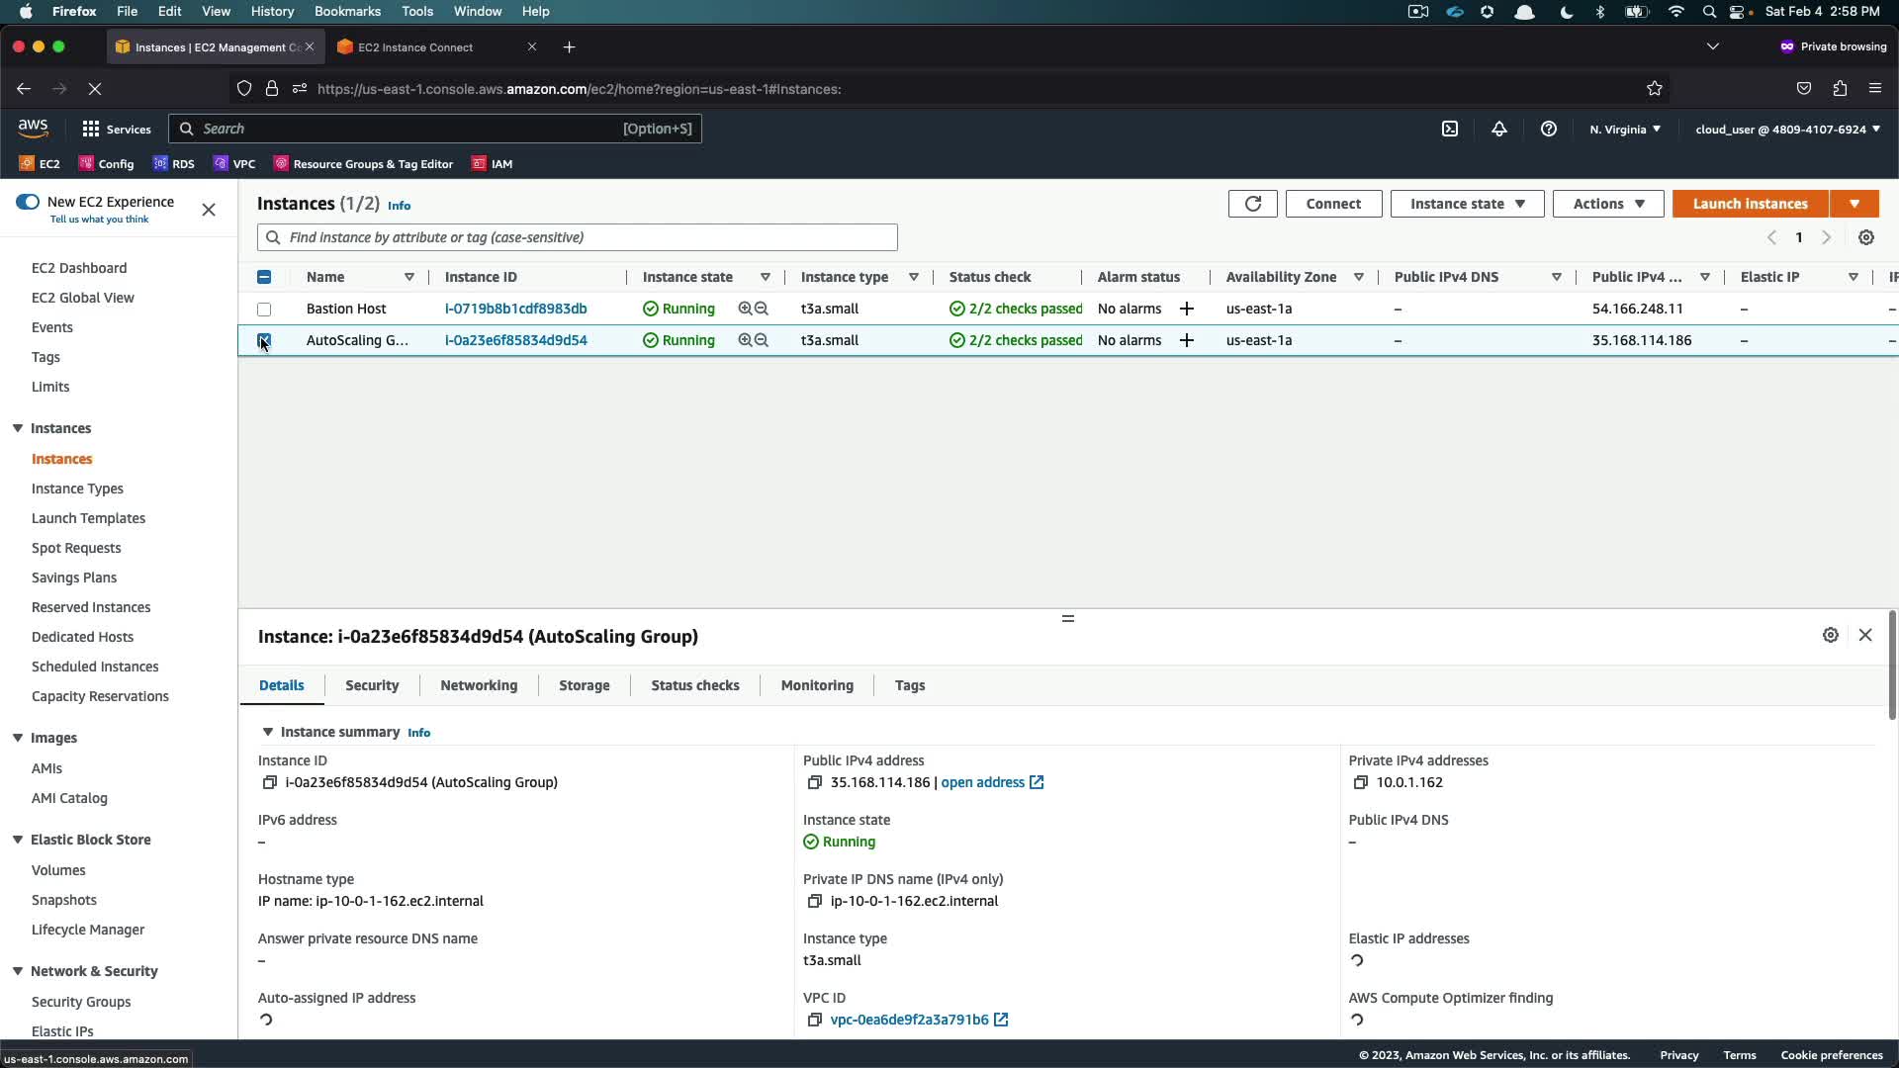The width and height of the screenshot is (1899, 1068).
Task: Click the refresh instances icon button
Action: tap(1252, 204)
